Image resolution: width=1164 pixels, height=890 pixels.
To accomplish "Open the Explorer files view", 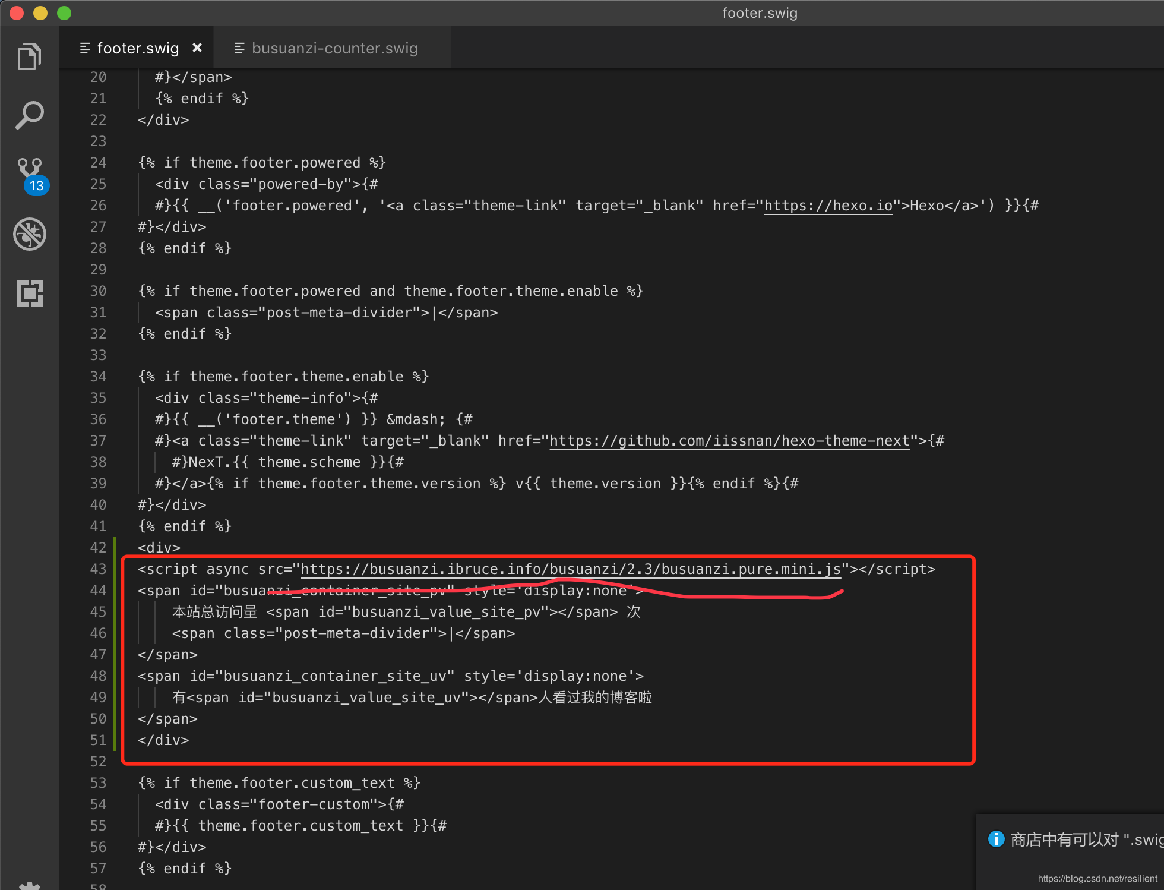I will pos(29,56).
